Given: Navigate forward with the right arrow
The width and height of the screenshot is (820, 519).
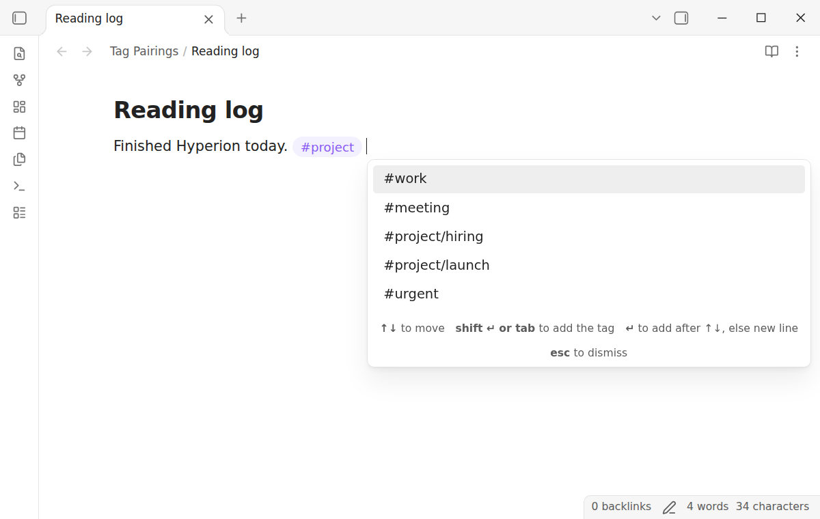Looking at the screenshot, I should coord(87,51).
